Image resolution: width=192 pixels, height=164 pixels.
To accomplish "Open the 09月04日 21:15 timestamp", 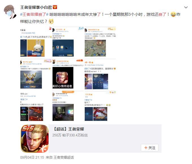I will click(x=32, y=158).
